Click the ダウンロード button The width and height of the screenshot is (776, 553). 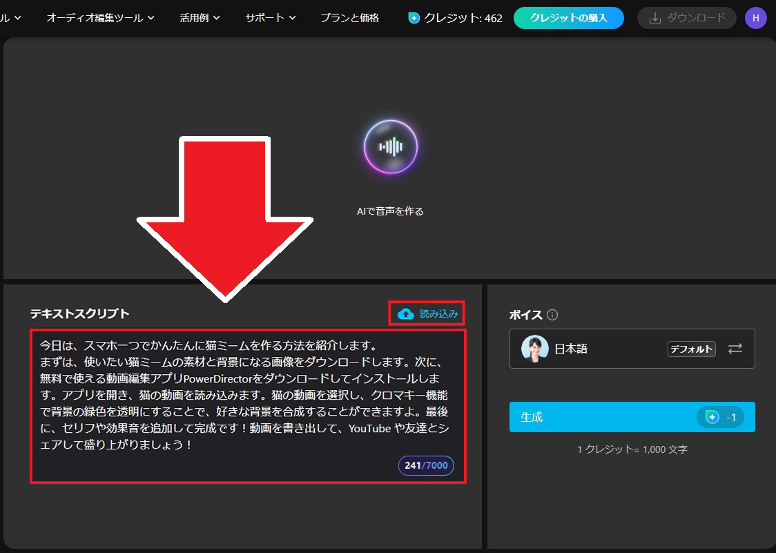coord(688,18)
